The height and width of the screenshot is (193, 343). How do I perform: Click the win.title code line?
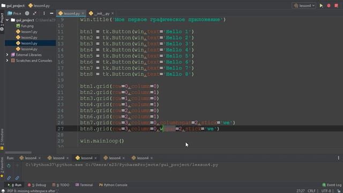153,20
